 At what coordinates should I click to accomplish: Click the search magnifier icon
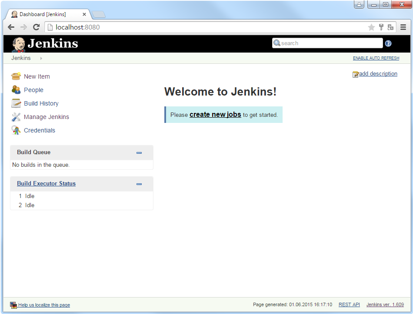point(276,43)
